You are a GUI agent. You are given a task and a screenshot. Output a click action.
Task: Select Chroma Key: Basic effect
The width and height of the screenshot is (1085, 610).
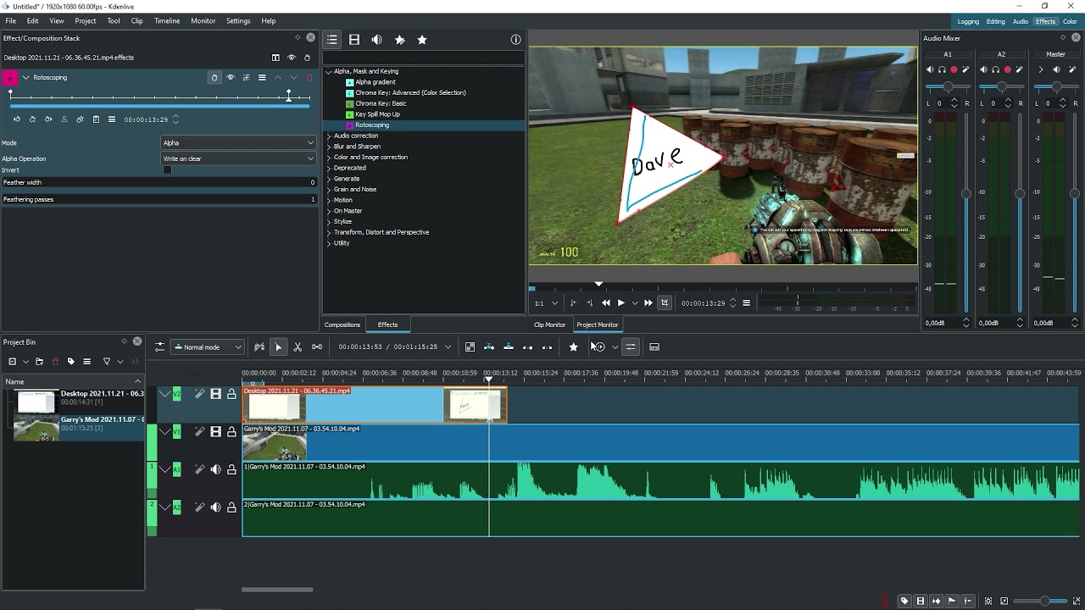381,103
